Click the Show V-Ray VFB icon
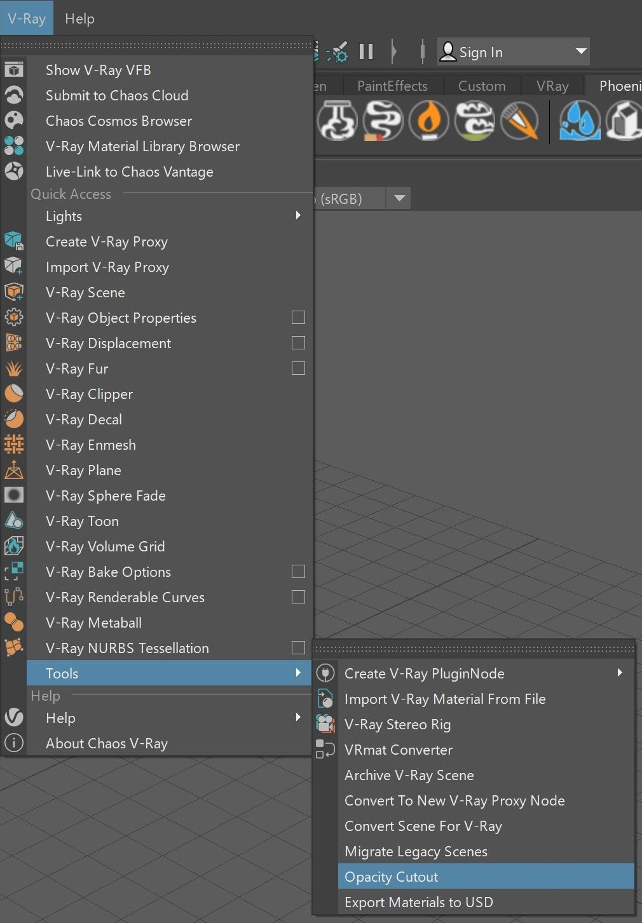 (x=14, y=70)
